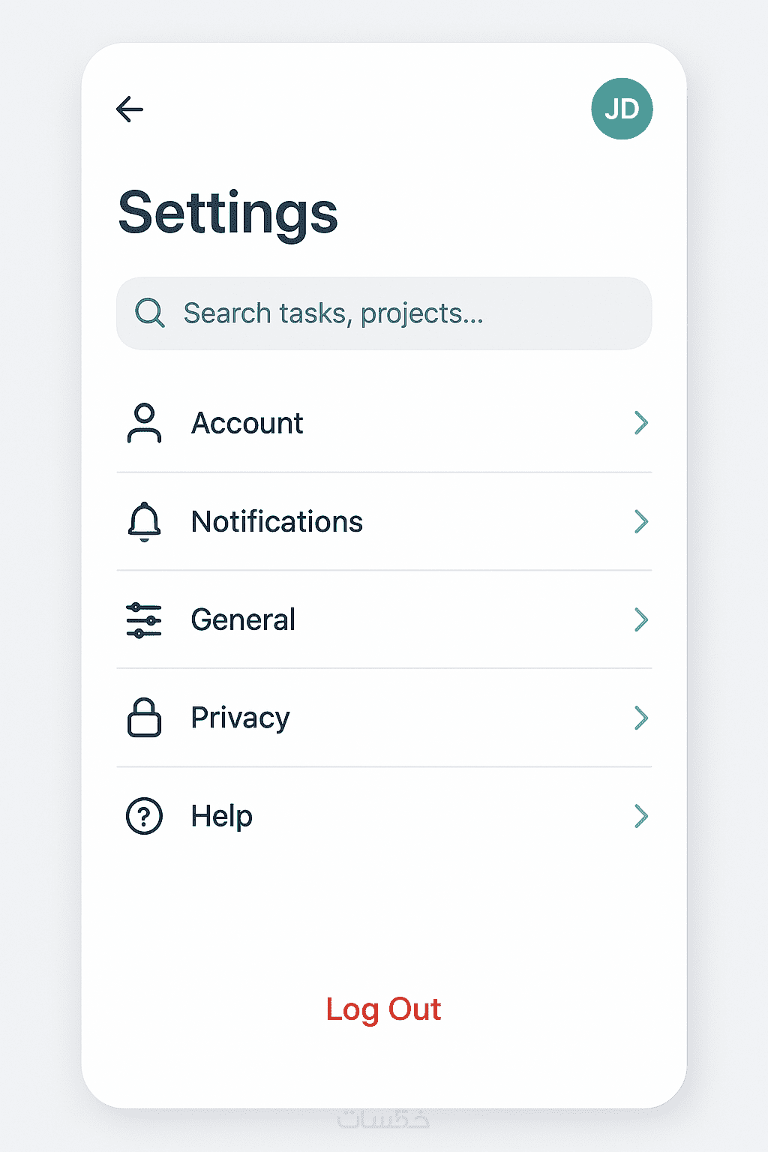This screenshot has width=768, height=1152.
Task: Open the Account settings item
Action: [247, 424]
